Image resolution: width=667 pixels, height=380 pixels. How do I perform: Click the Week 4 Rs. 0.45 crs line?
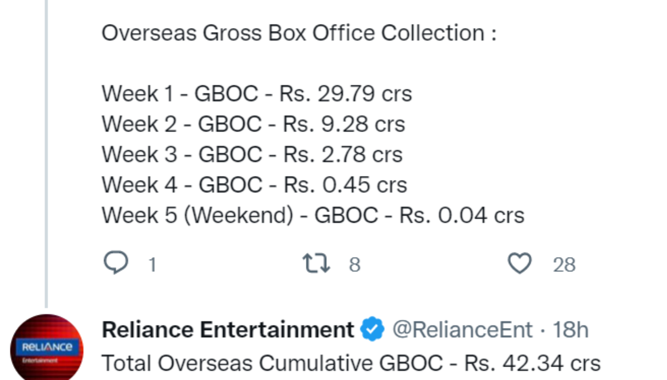coord(254,185)
